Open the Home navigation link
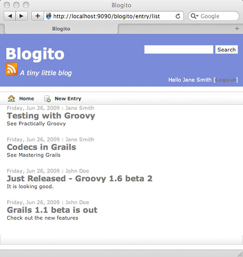The height and width of the screenshot is (257, 243). 26,99
